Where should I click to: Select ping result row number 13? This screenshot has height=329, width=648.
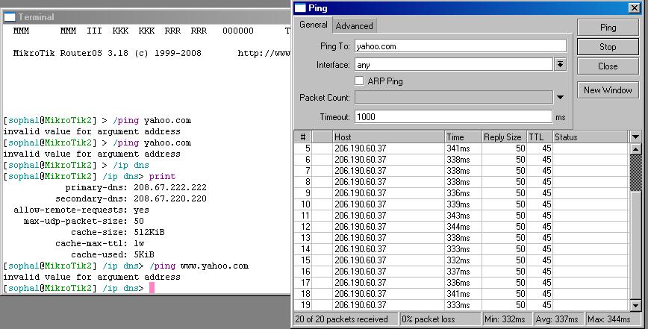point(461,238)
